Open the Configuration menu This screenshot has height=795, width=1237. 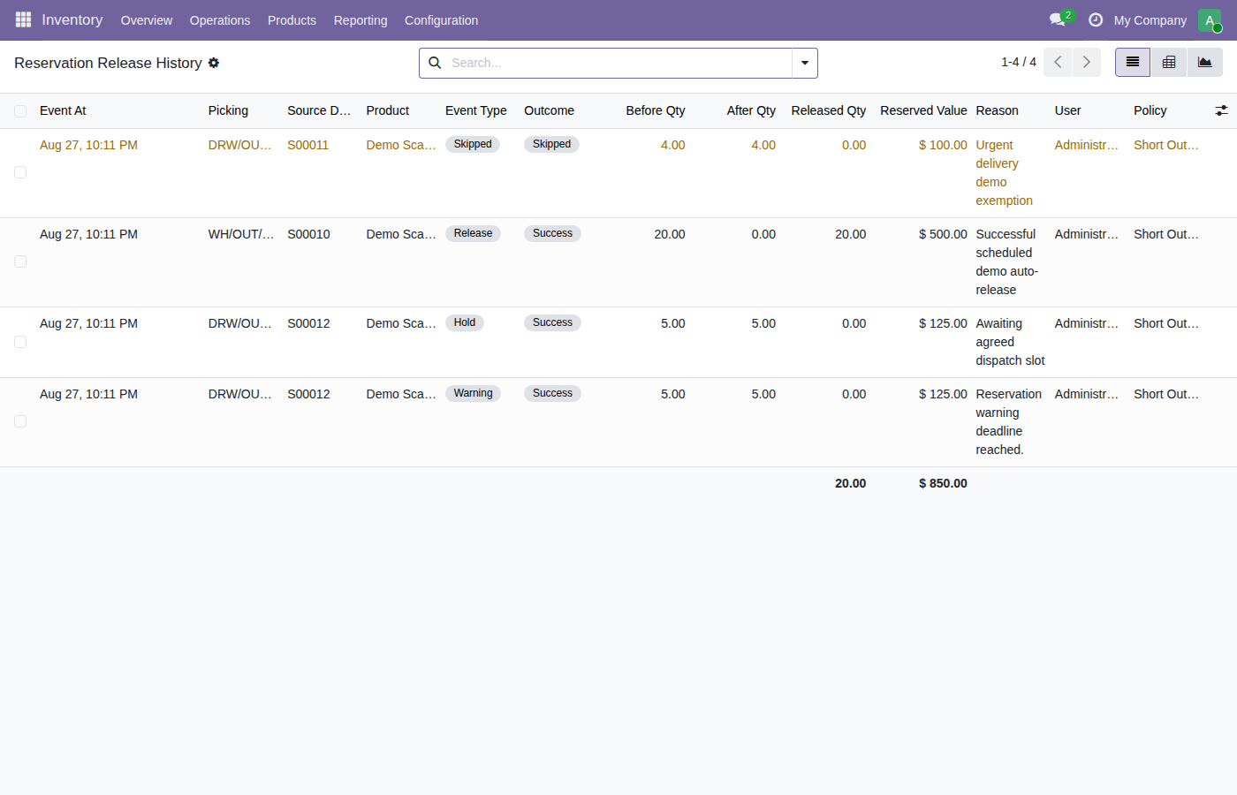441,20
